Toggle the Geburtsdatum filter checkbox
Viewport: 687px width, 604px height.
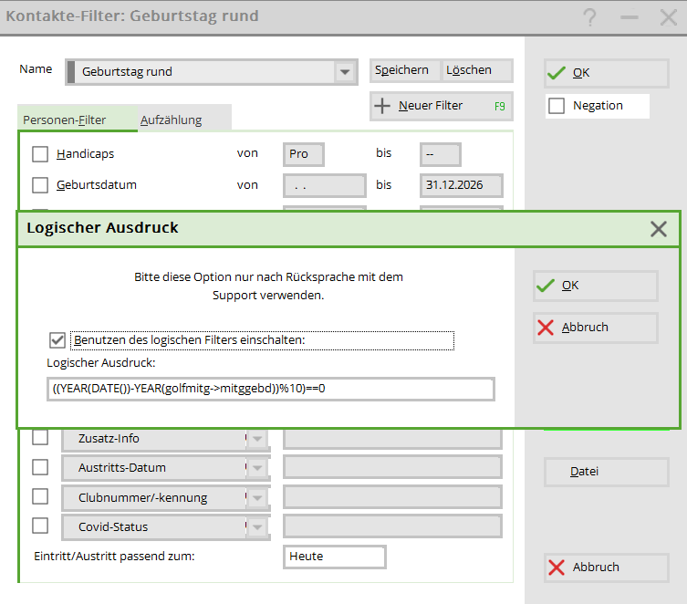(40, 185)
